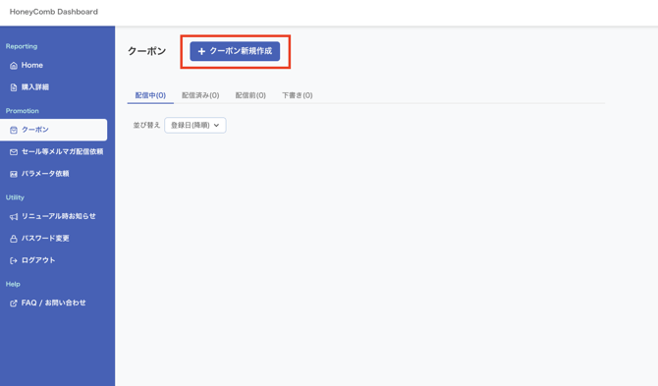The image size is (658, 386).
Task: Click the megaphone icon beside リニューアル時お知らせ
Action: tap(14, 216)
